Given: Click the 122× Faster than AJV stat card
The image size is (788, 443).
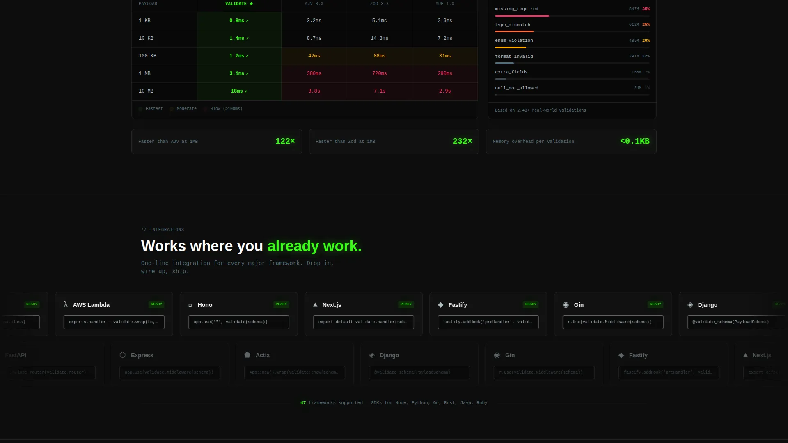Looking at the screenshot, I should pyautogui.click(x=217, y=142).
